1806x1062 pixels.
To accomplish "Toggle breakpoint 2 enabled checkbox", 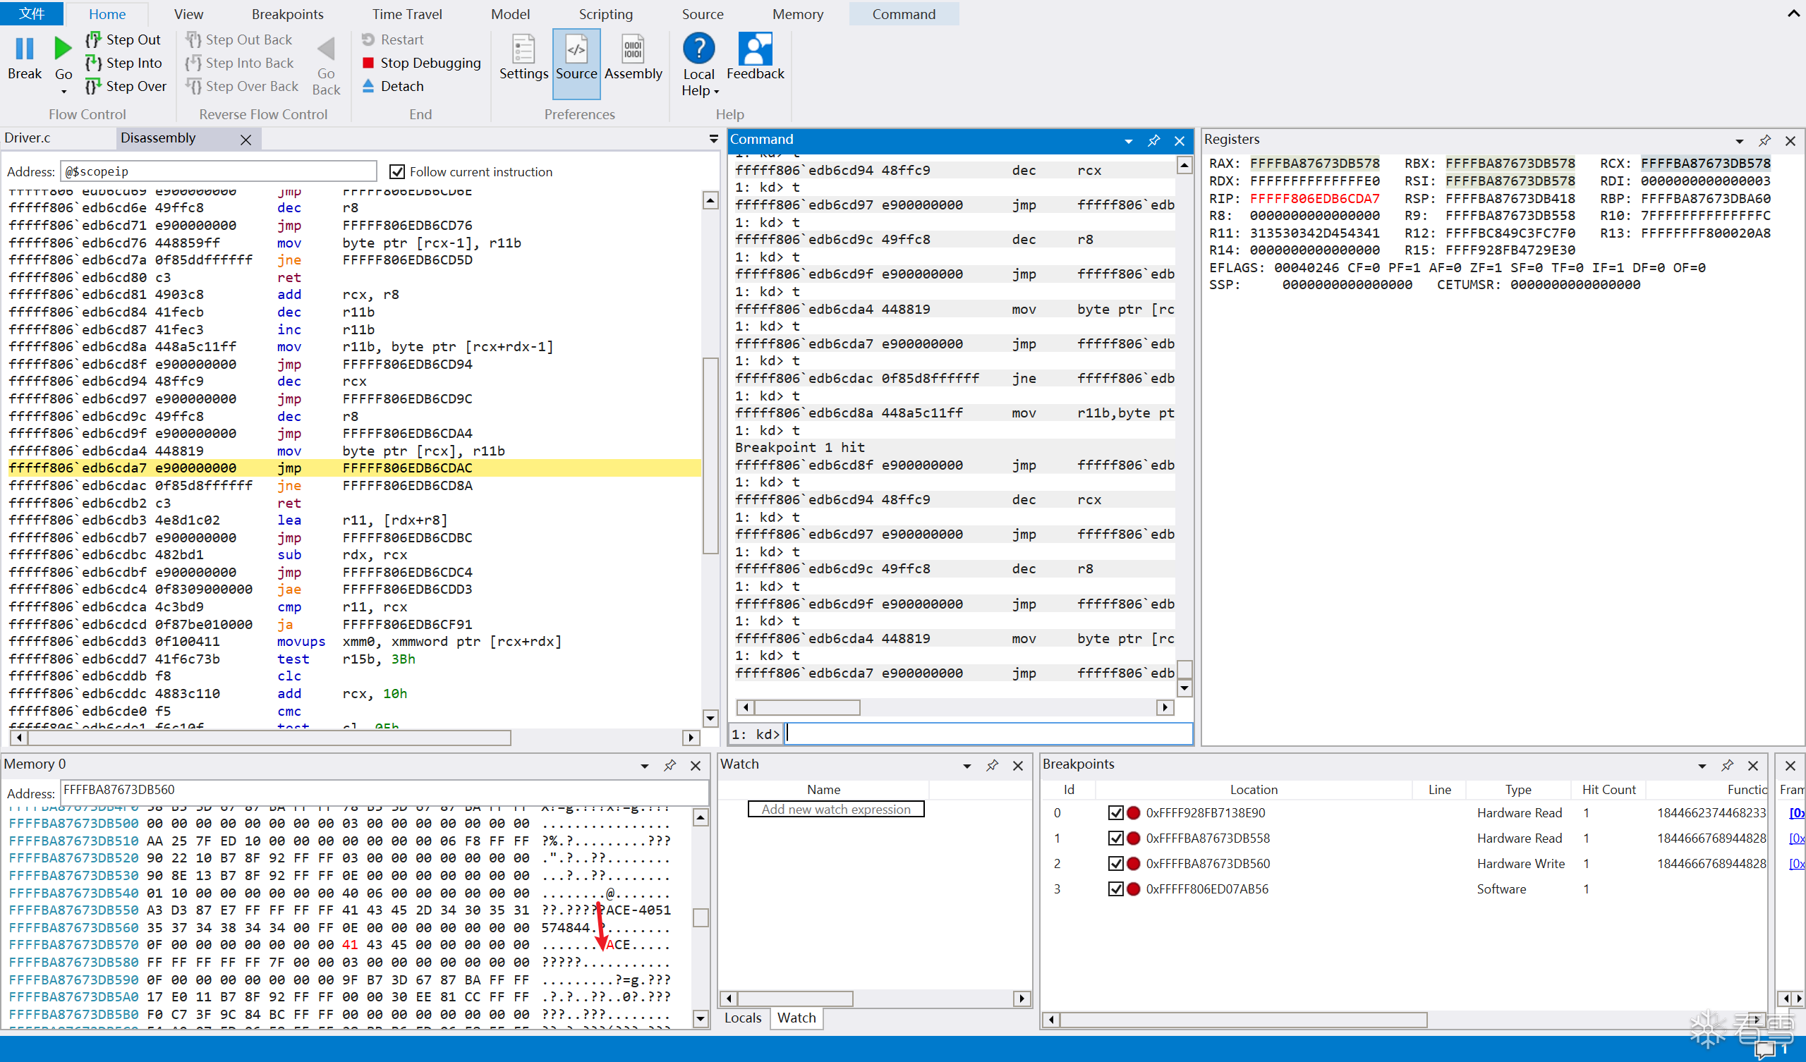I will click(1115, 864).
